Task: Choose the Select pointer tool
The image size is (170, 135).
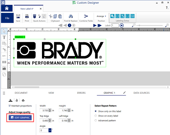Action: pyautogui.click(x=4, y=31)
